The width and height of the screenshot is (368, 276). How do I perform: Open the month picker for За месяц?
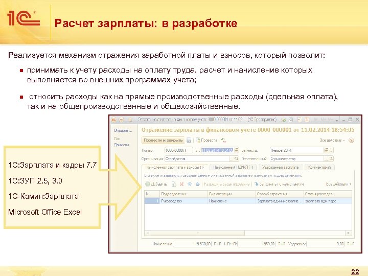[x=326, y=150]
